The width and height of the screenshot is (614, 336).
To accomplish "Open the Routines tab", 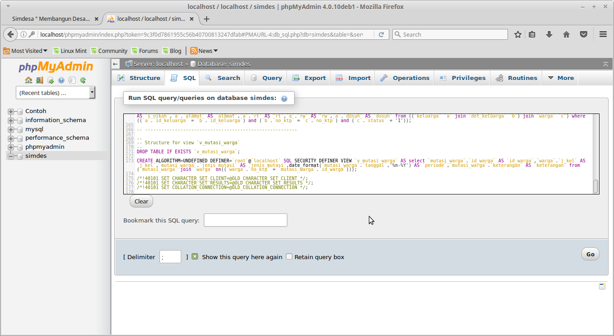I will coord(517,78).
